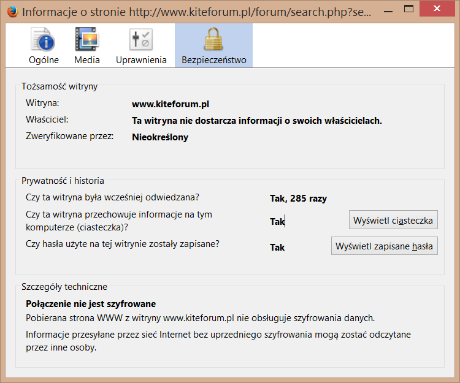This screenshot has width=460, height=383.
Task: Click the Tak value for saved passwords
Action: [277, 248]
